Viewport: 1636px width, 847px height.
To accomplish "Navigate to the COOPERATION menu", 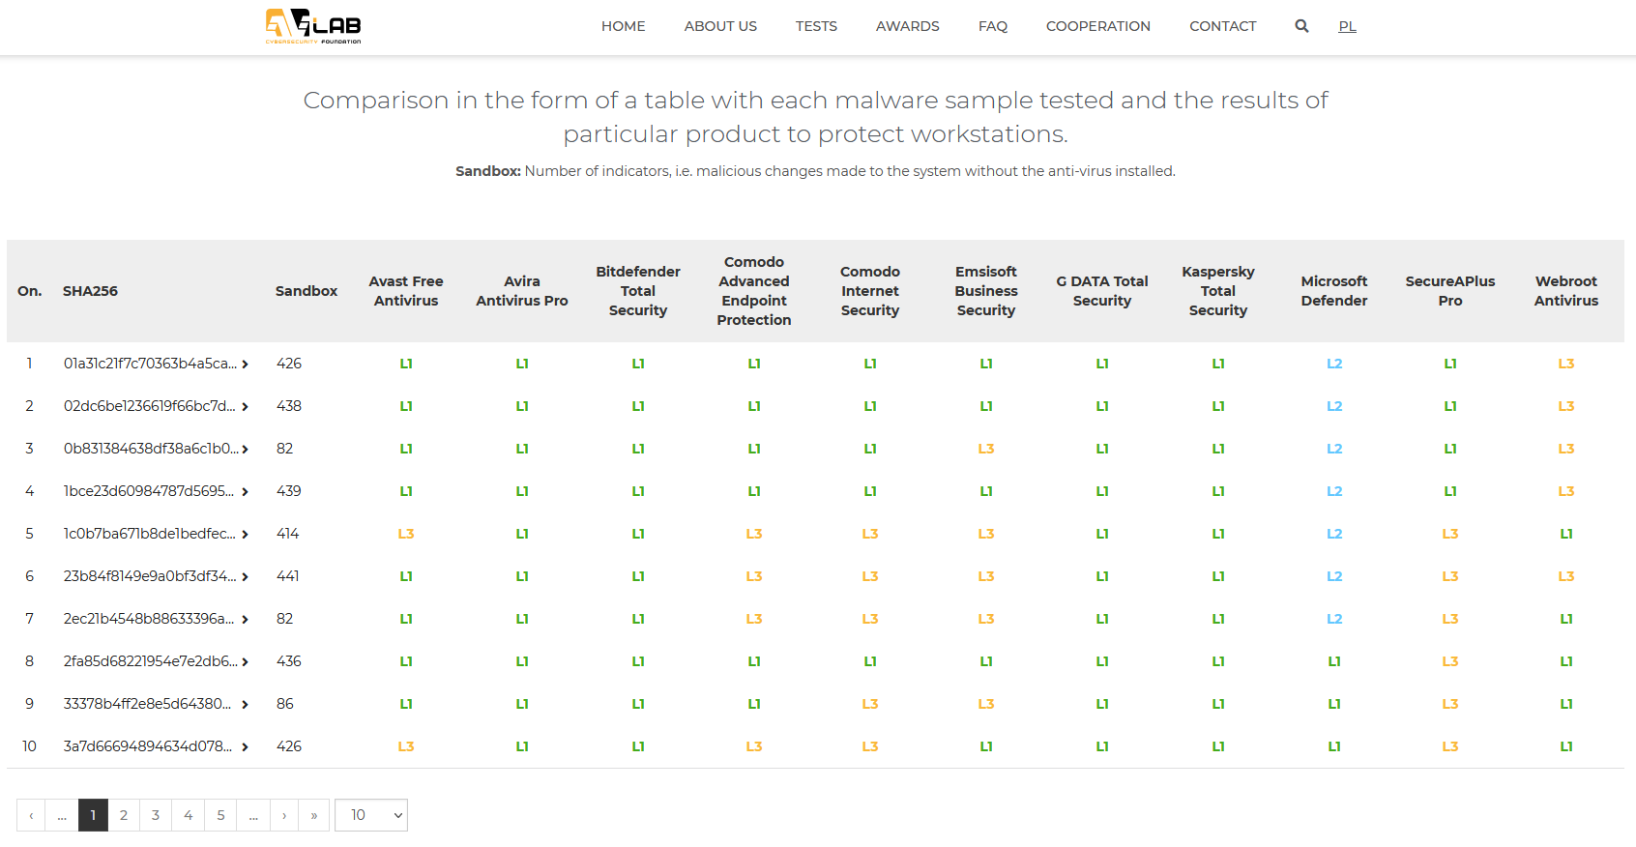I will point(1097,26).
